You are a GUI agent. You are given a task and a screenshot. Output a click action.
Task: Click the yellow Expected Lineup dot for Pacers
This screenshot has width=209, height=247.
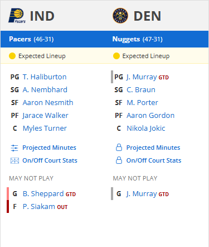pos(12,56)
